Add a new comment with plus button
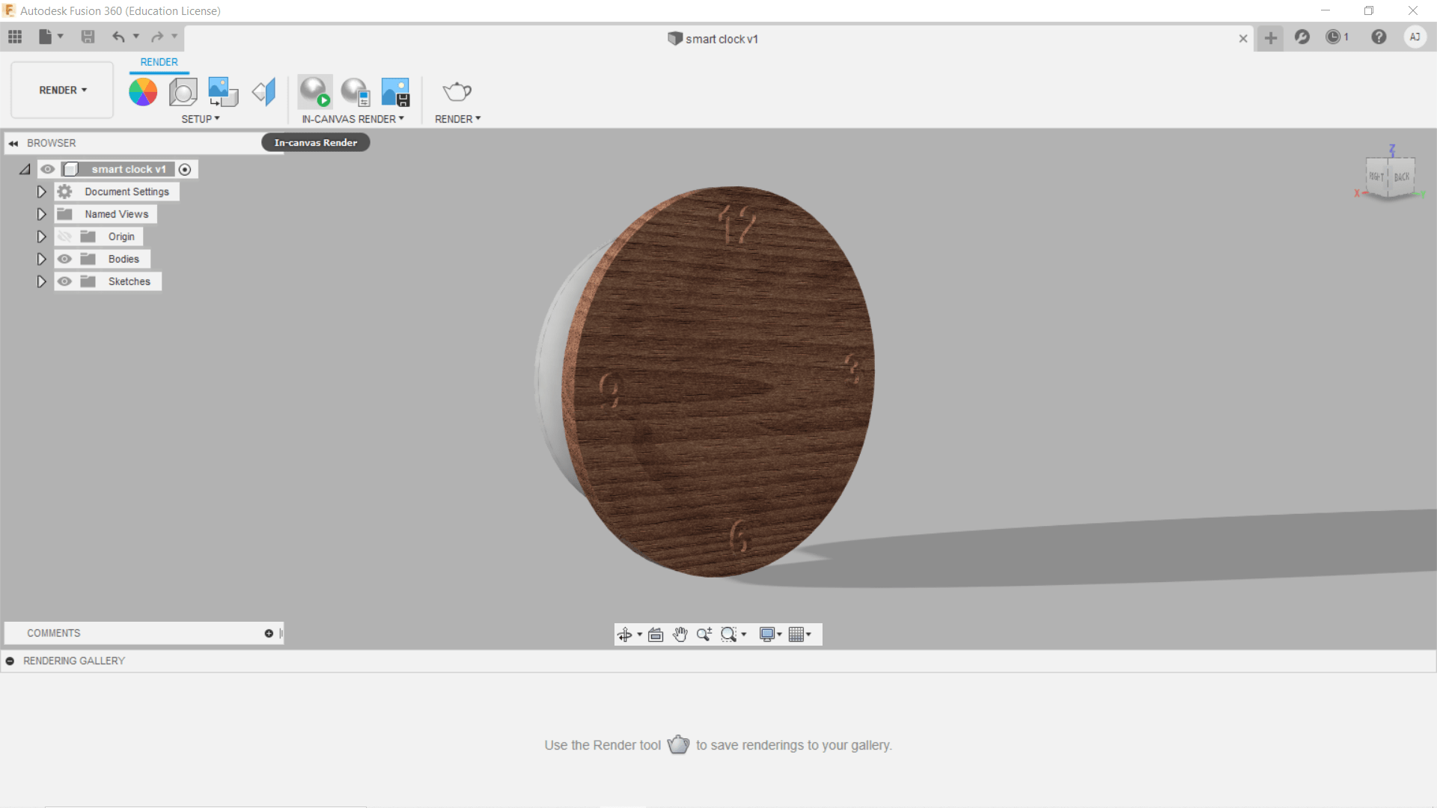This screenshot has width=1437, height=808. point(269,633)
